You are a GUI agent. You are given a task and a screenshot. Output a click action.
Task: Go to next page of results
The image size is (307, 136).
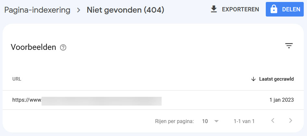(290, 120)
